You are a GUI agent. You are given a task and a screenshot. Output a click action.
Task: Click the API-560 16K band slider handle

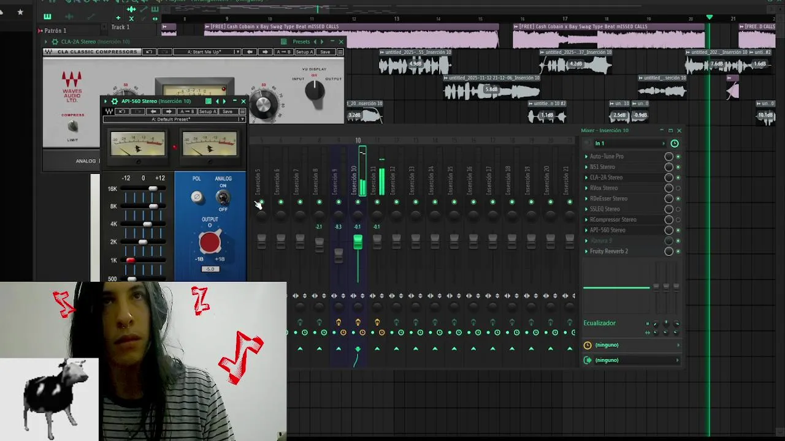point(153,189)
